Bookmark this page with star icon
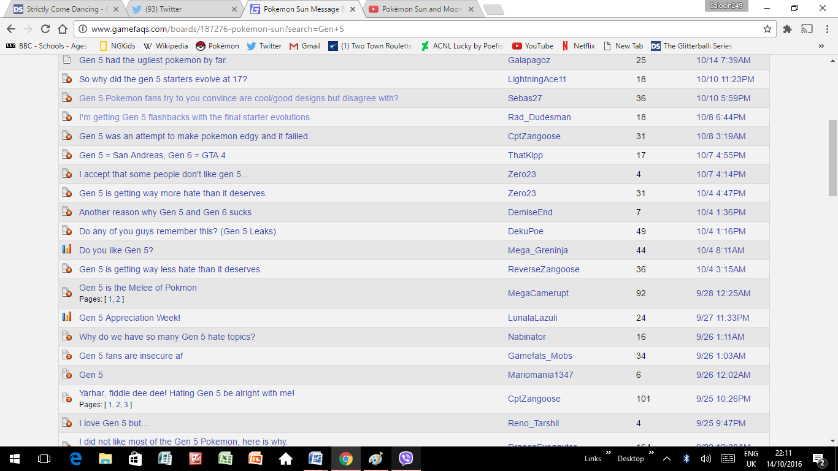This screenshot has width=838, height=471. 767,29
